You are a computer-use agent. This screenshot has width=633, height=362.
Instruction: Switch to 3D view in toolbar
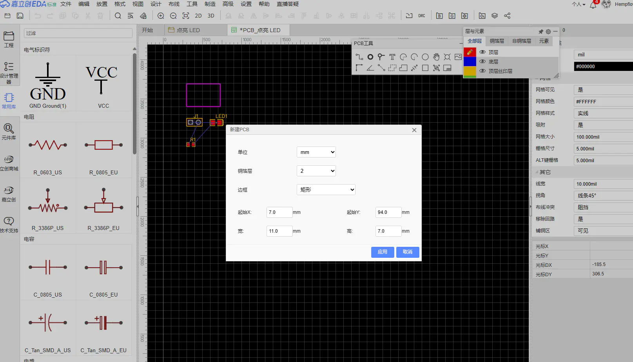coord(211,16)
